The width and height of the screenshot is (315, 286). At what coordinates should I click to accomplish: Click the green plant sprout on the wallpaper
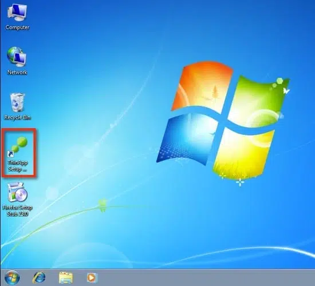pyautogui.click(x=103, y=205)
